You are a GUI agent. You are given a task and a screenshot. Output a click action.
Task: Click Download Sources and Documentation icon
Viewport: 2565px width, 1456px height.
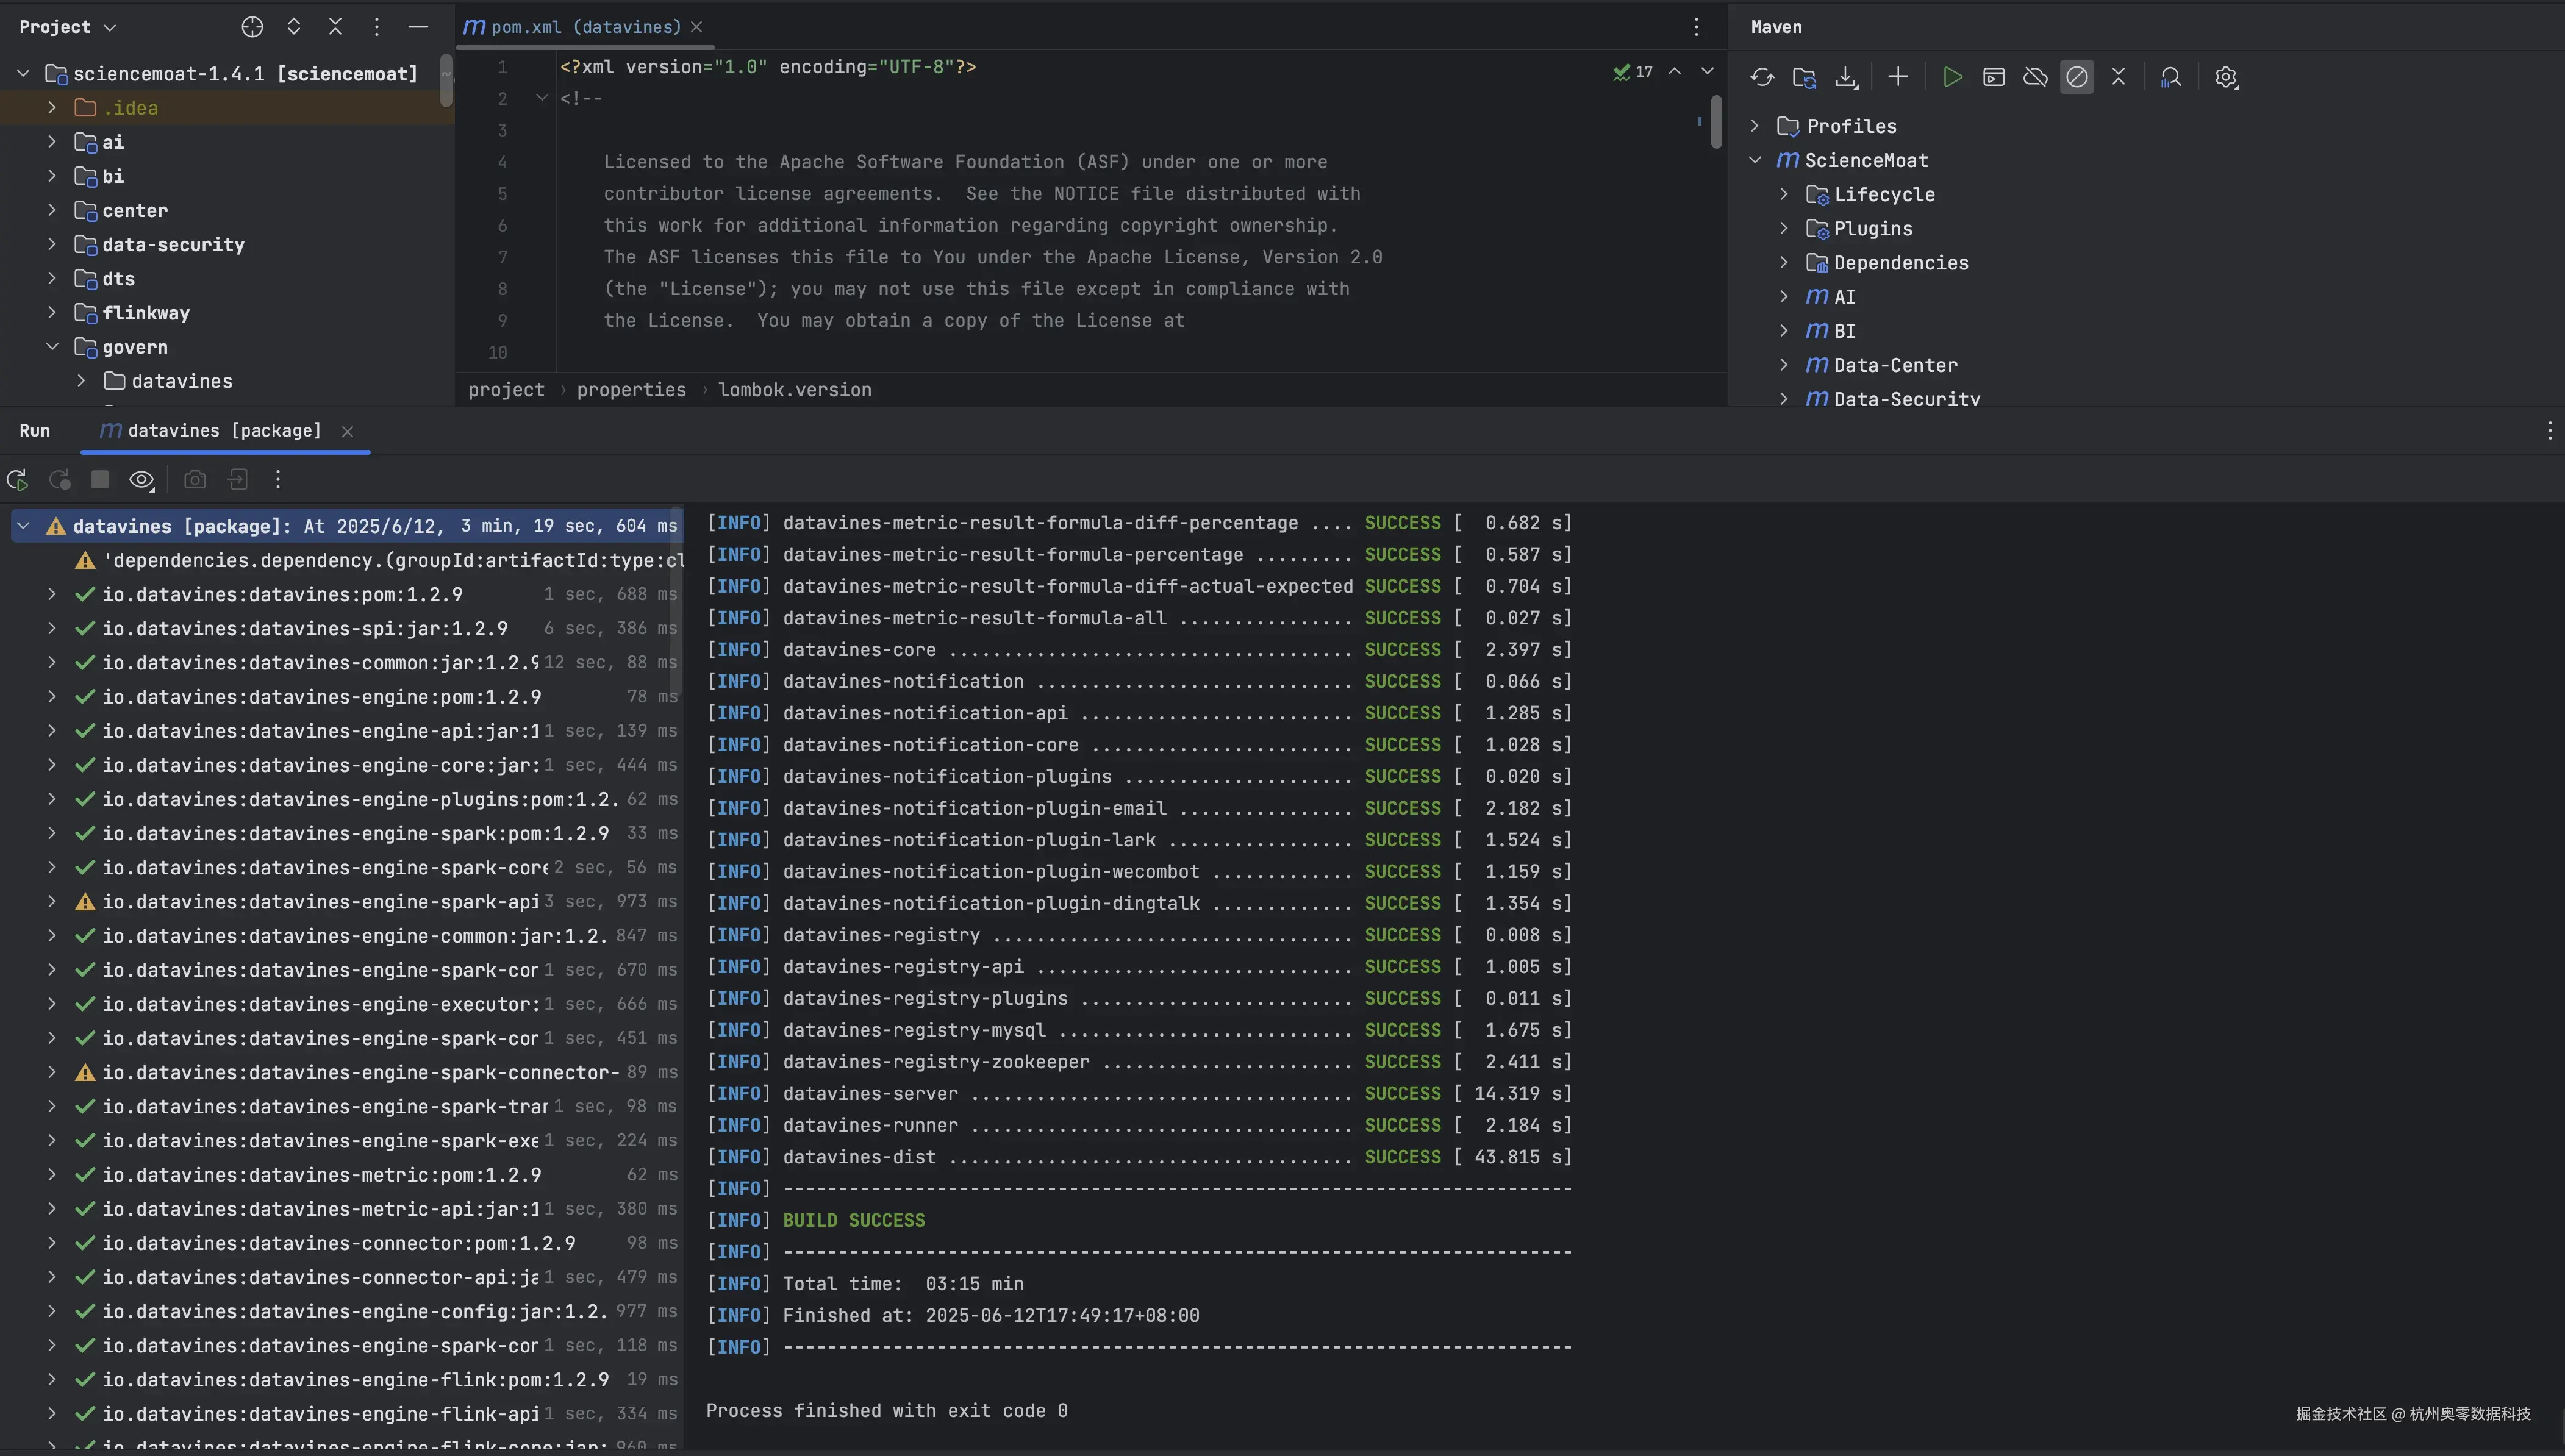pos(1846,77)
